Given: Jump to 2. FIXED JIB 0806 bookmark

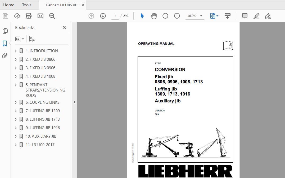Looking at the screenshot, I should (40, 59).
